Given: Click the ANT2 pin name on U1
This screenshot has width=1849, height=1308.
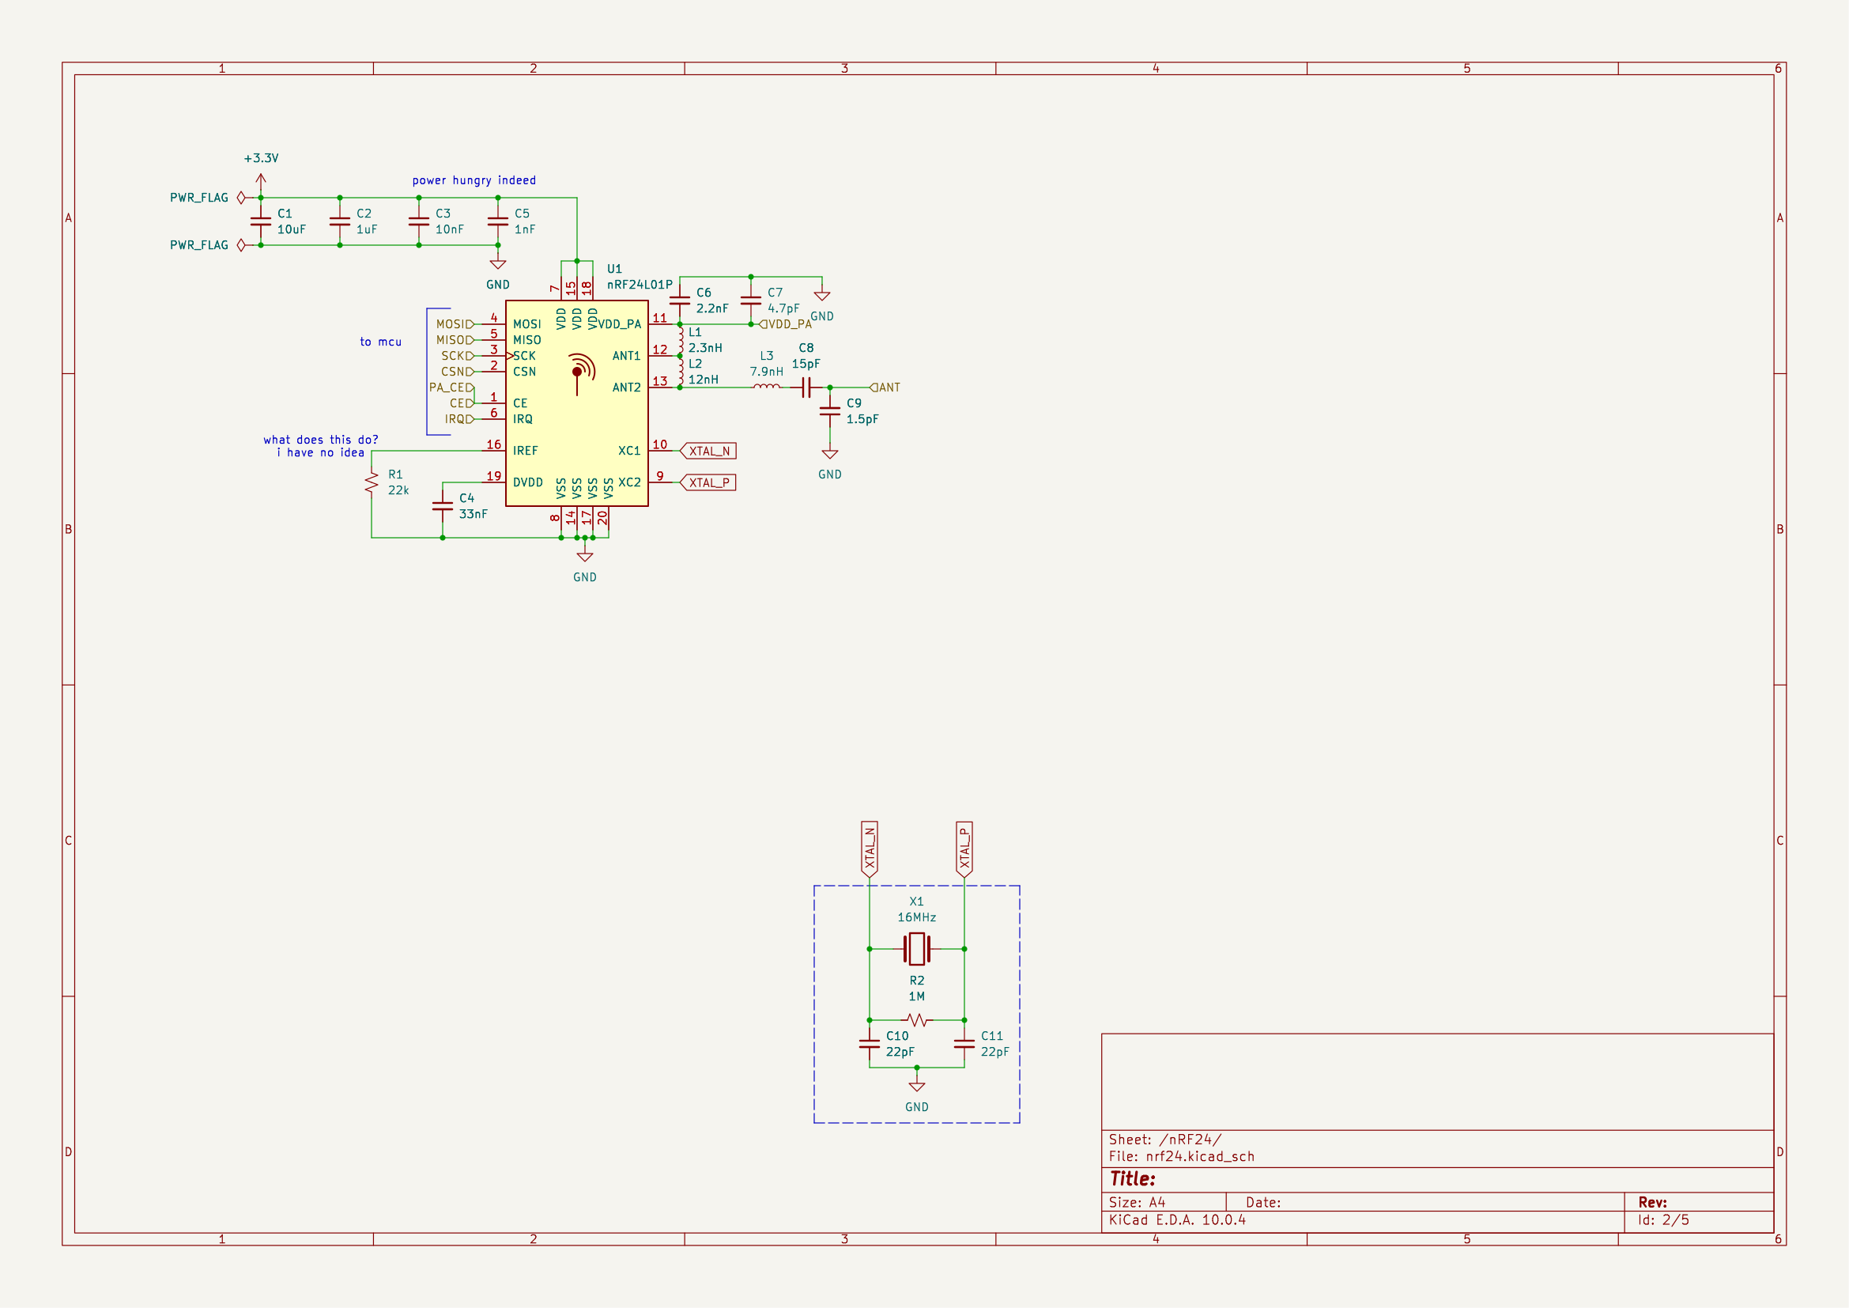Looking at the screenshot, I should point(626,387).
